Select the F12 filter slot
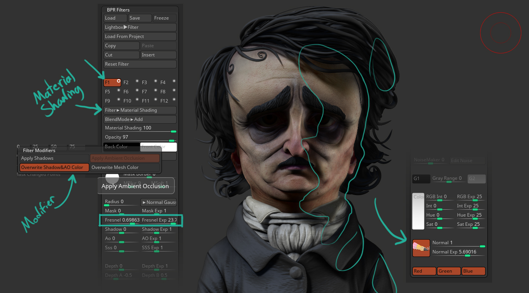Viewport: 529px width, 293px height. tap(165, 101)
